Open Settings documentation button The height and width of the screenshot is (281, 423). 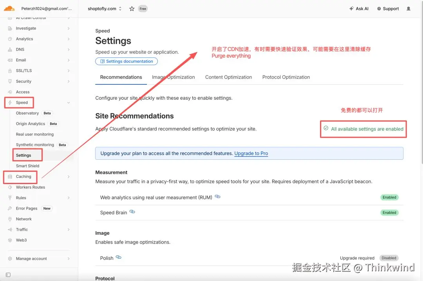click(x=127, y=61)
